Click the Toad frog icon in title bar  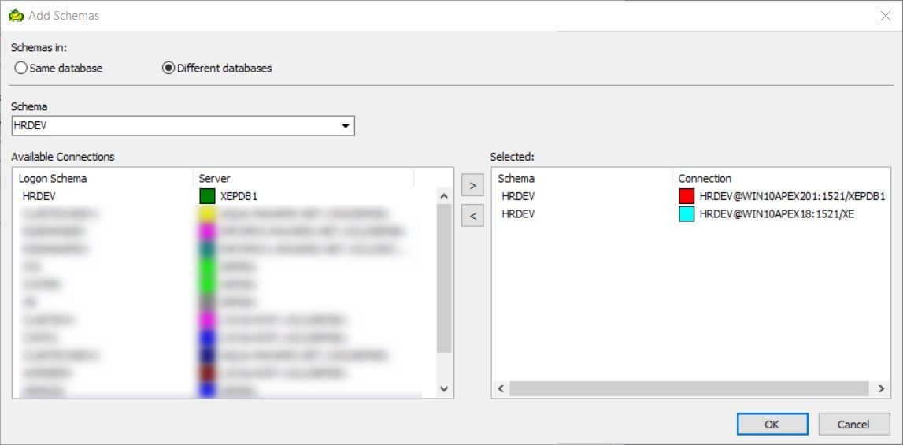tap(16, 16)
